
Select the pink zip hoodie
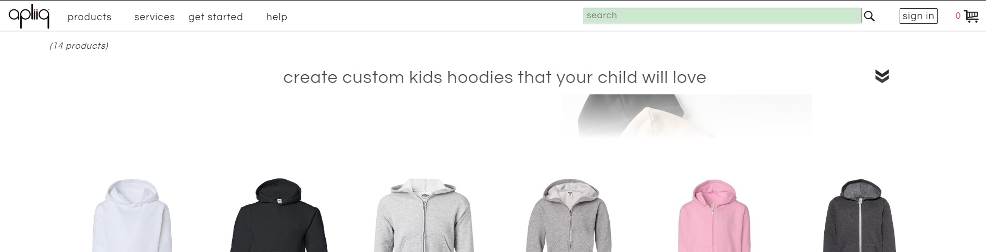(714, 215)
